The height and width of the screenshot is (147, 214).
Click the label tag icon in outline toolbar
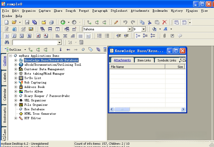click(x=91, y=49)
